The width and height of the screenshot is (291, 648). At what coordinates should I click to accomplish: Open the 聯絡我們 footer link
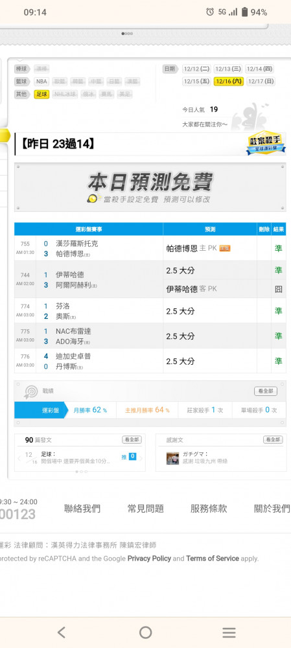pos(82,509)
